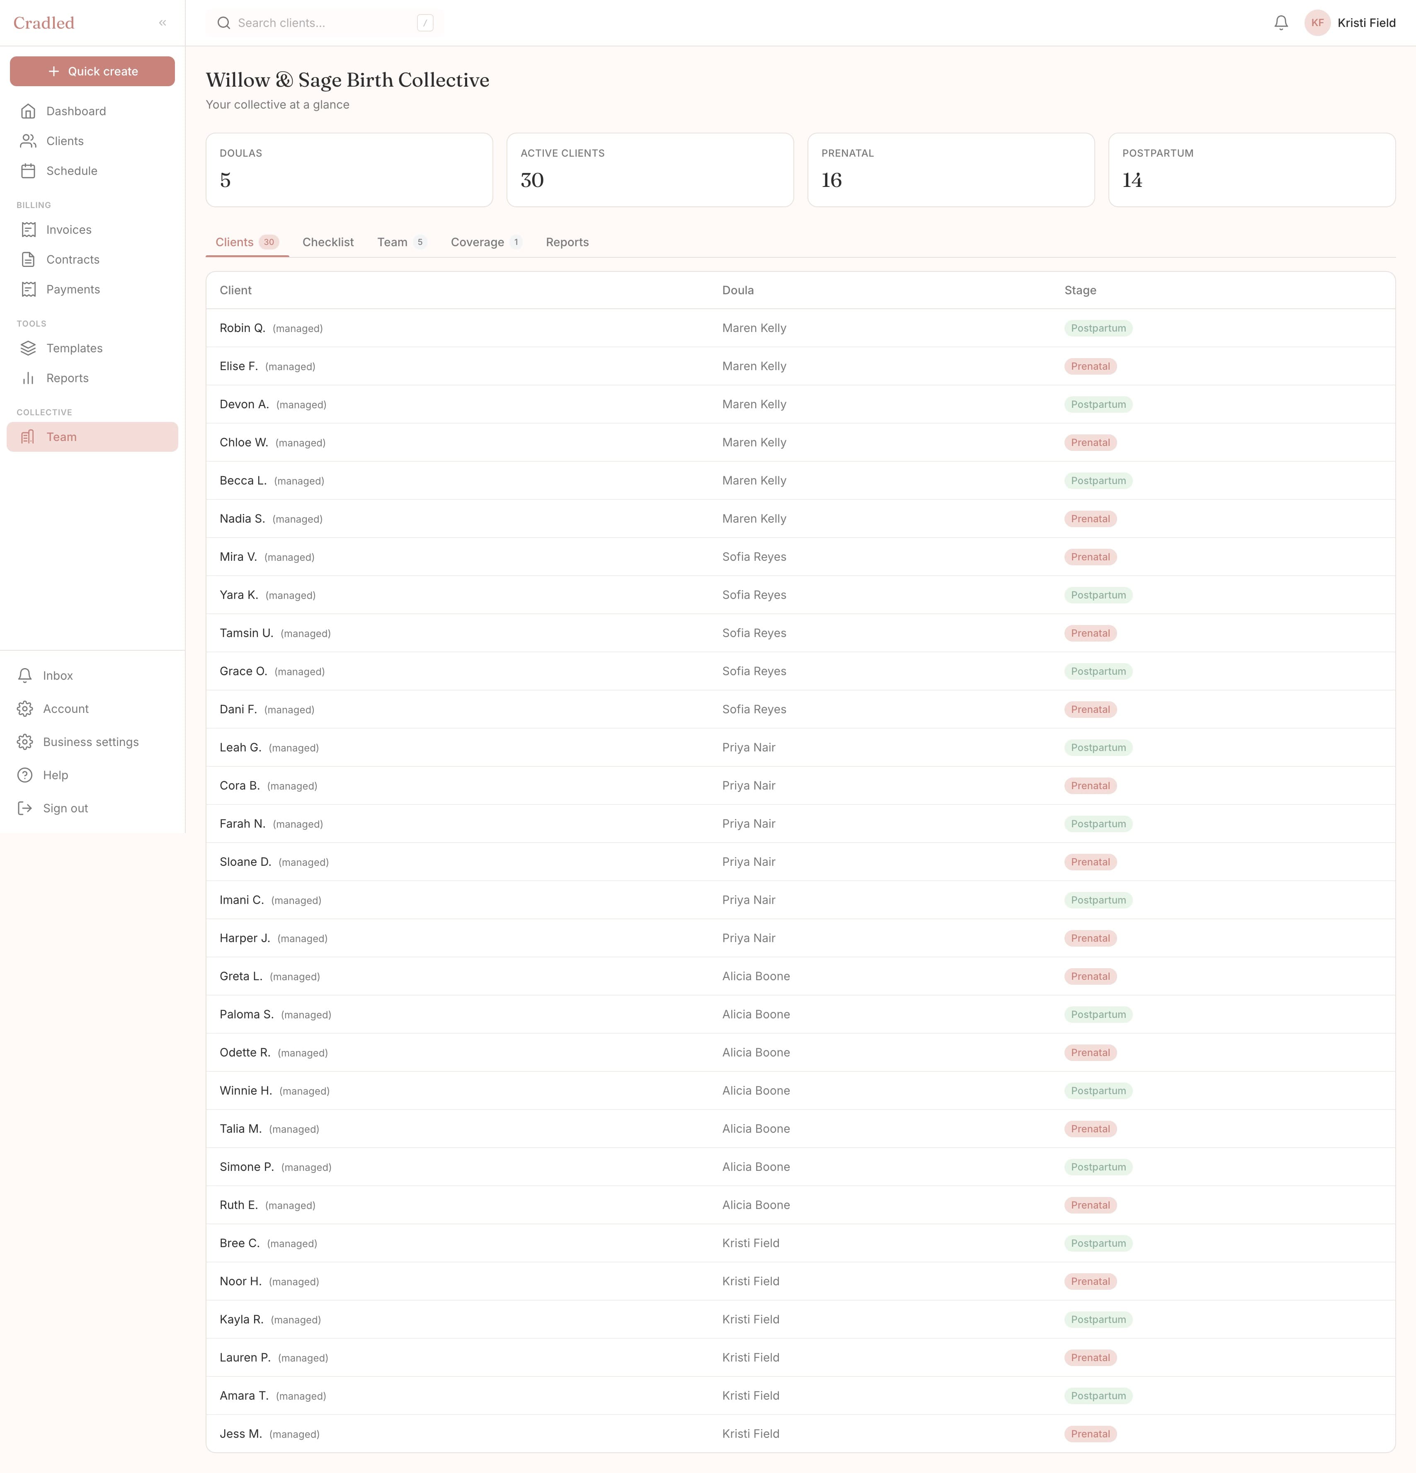Select client row Greta L.

(800, 976)
